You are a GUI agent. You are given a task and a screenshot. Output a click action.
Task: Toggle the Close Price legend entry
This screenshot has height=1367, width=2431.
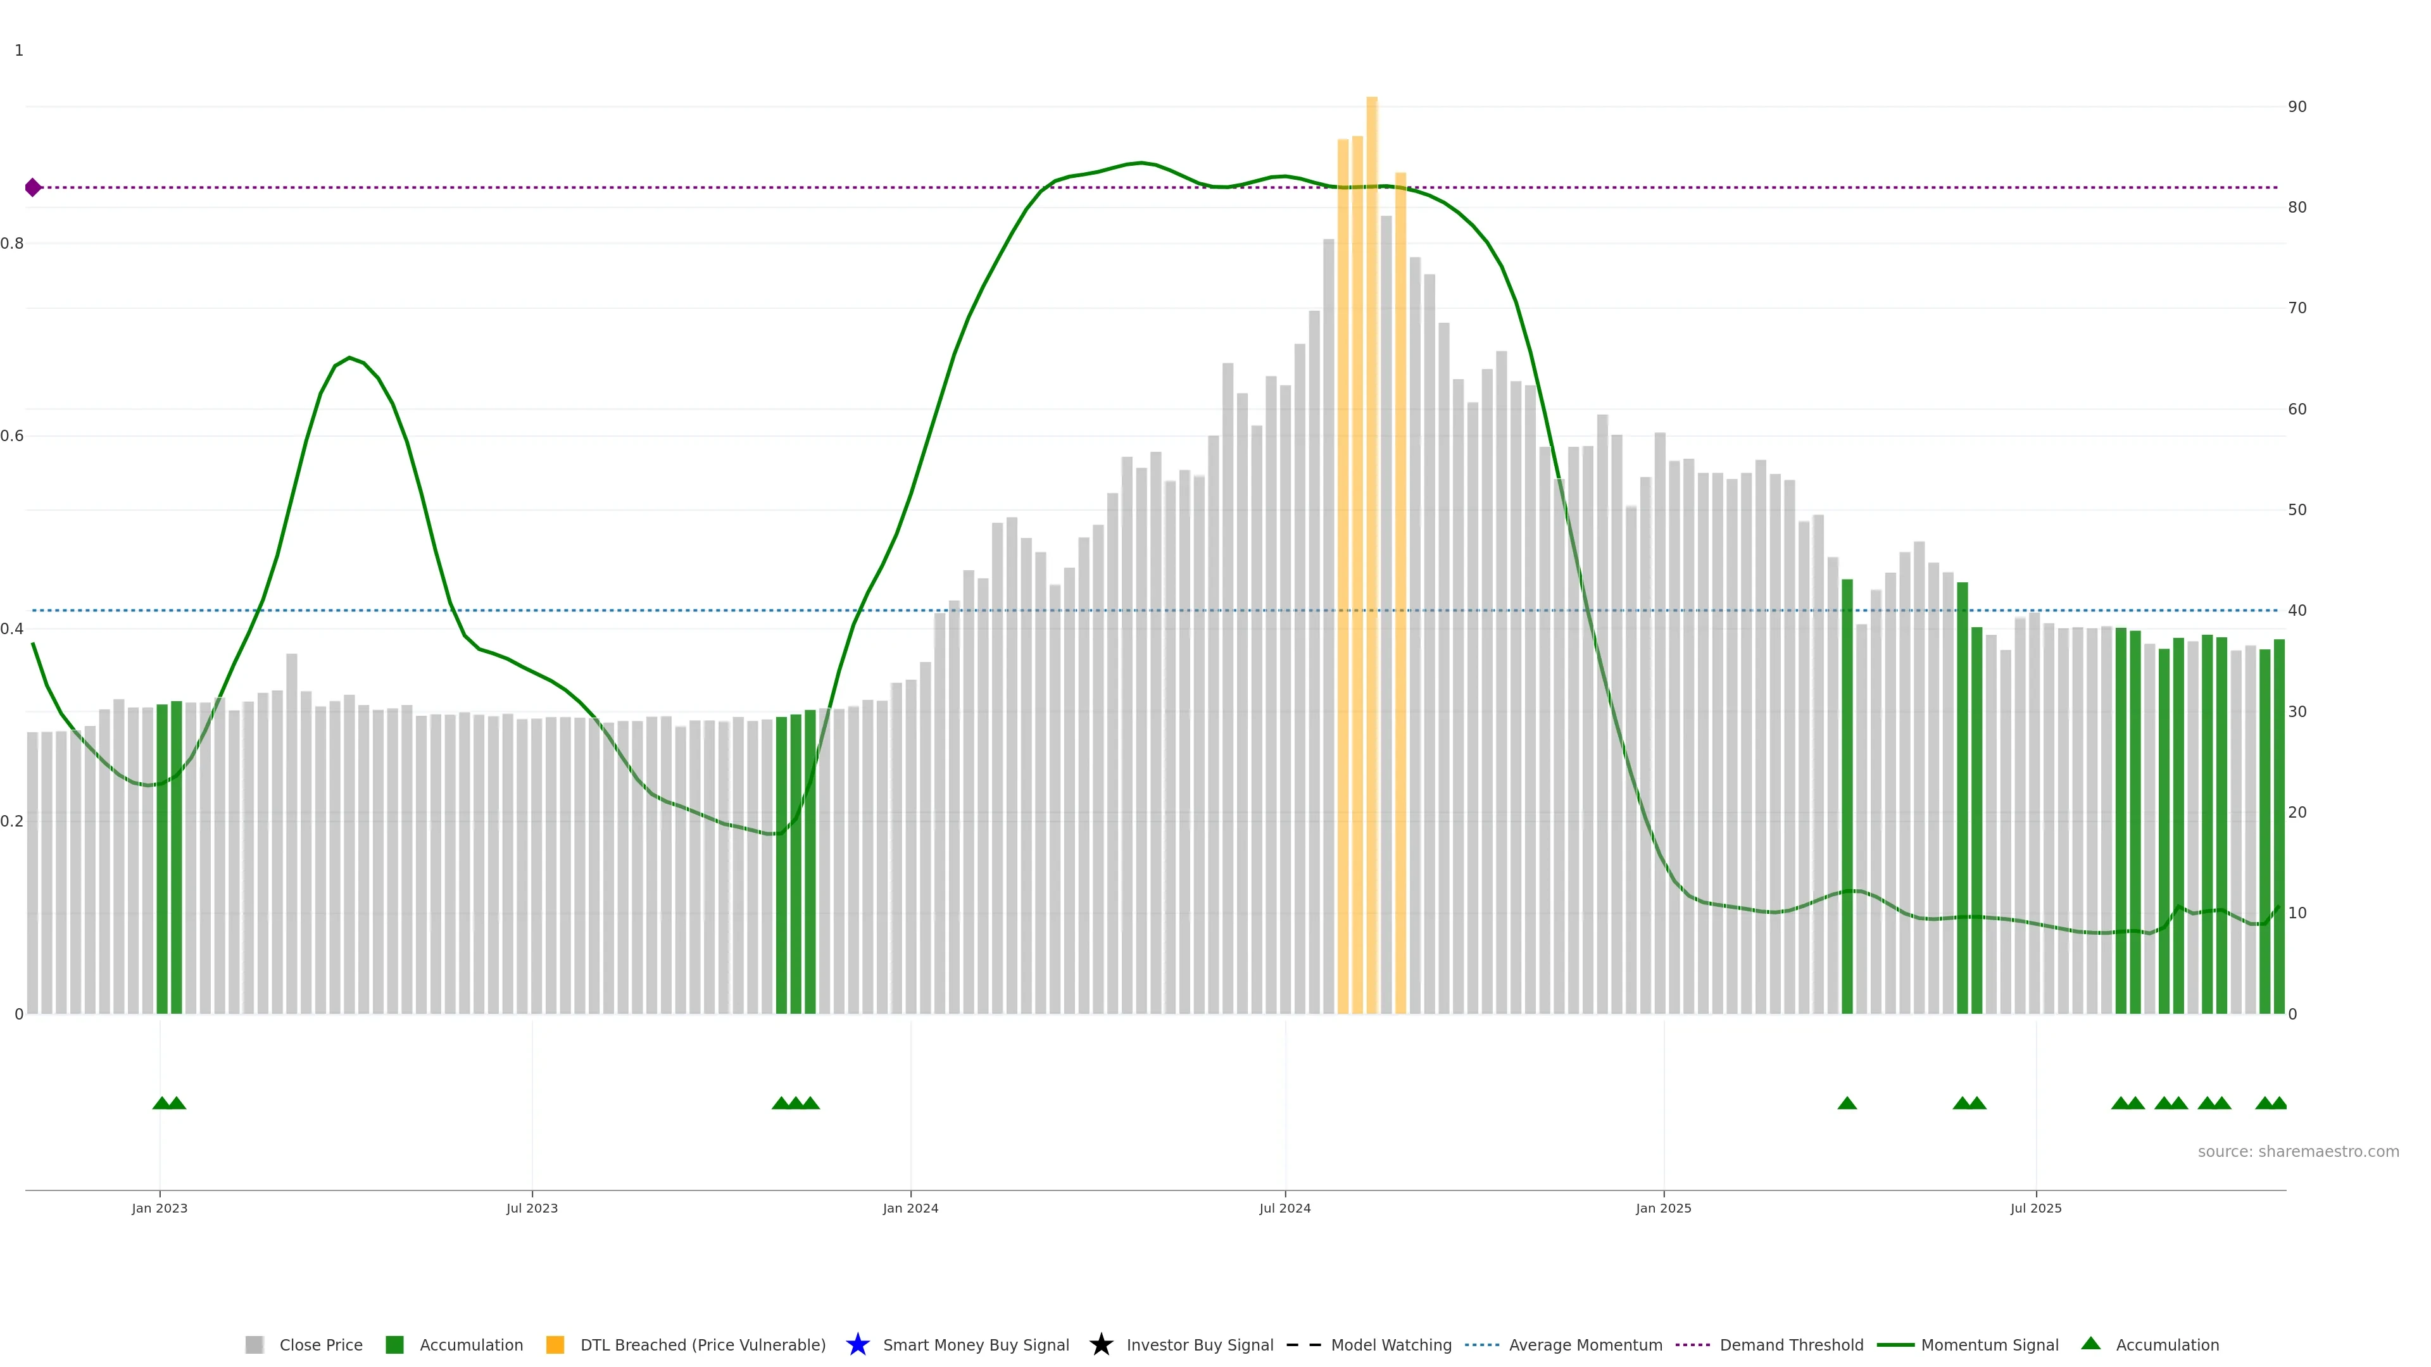pos(321,1344)
